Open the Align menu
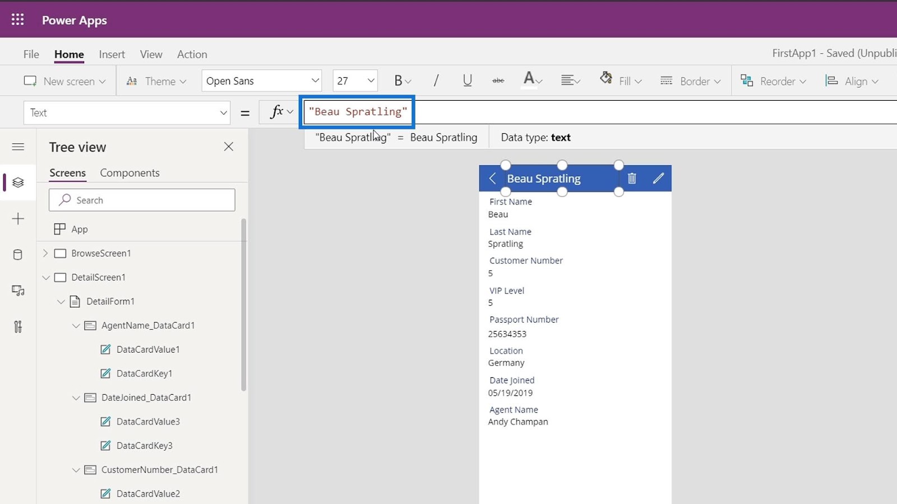 852,81
